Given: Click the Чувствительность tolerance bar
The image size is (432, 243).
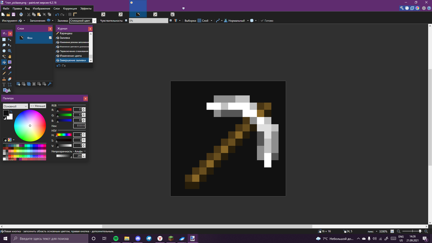Looking at the screenshot, I should coord(148,21).
